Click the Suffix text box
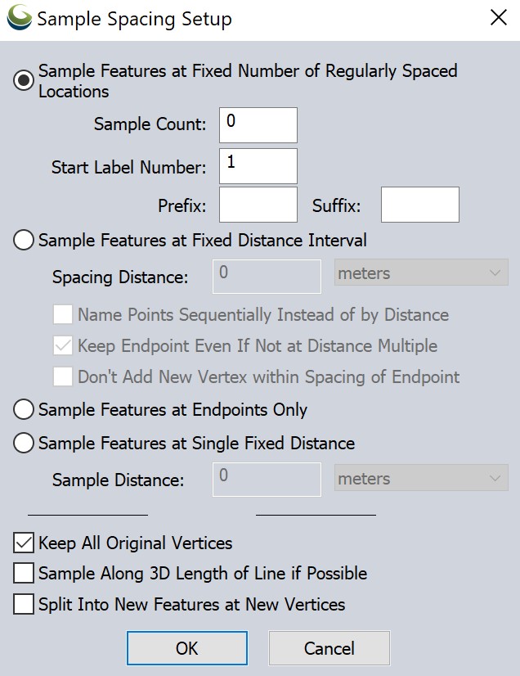Image resolution: width=520 pixels, height=676 pixels. pos(420,205)
